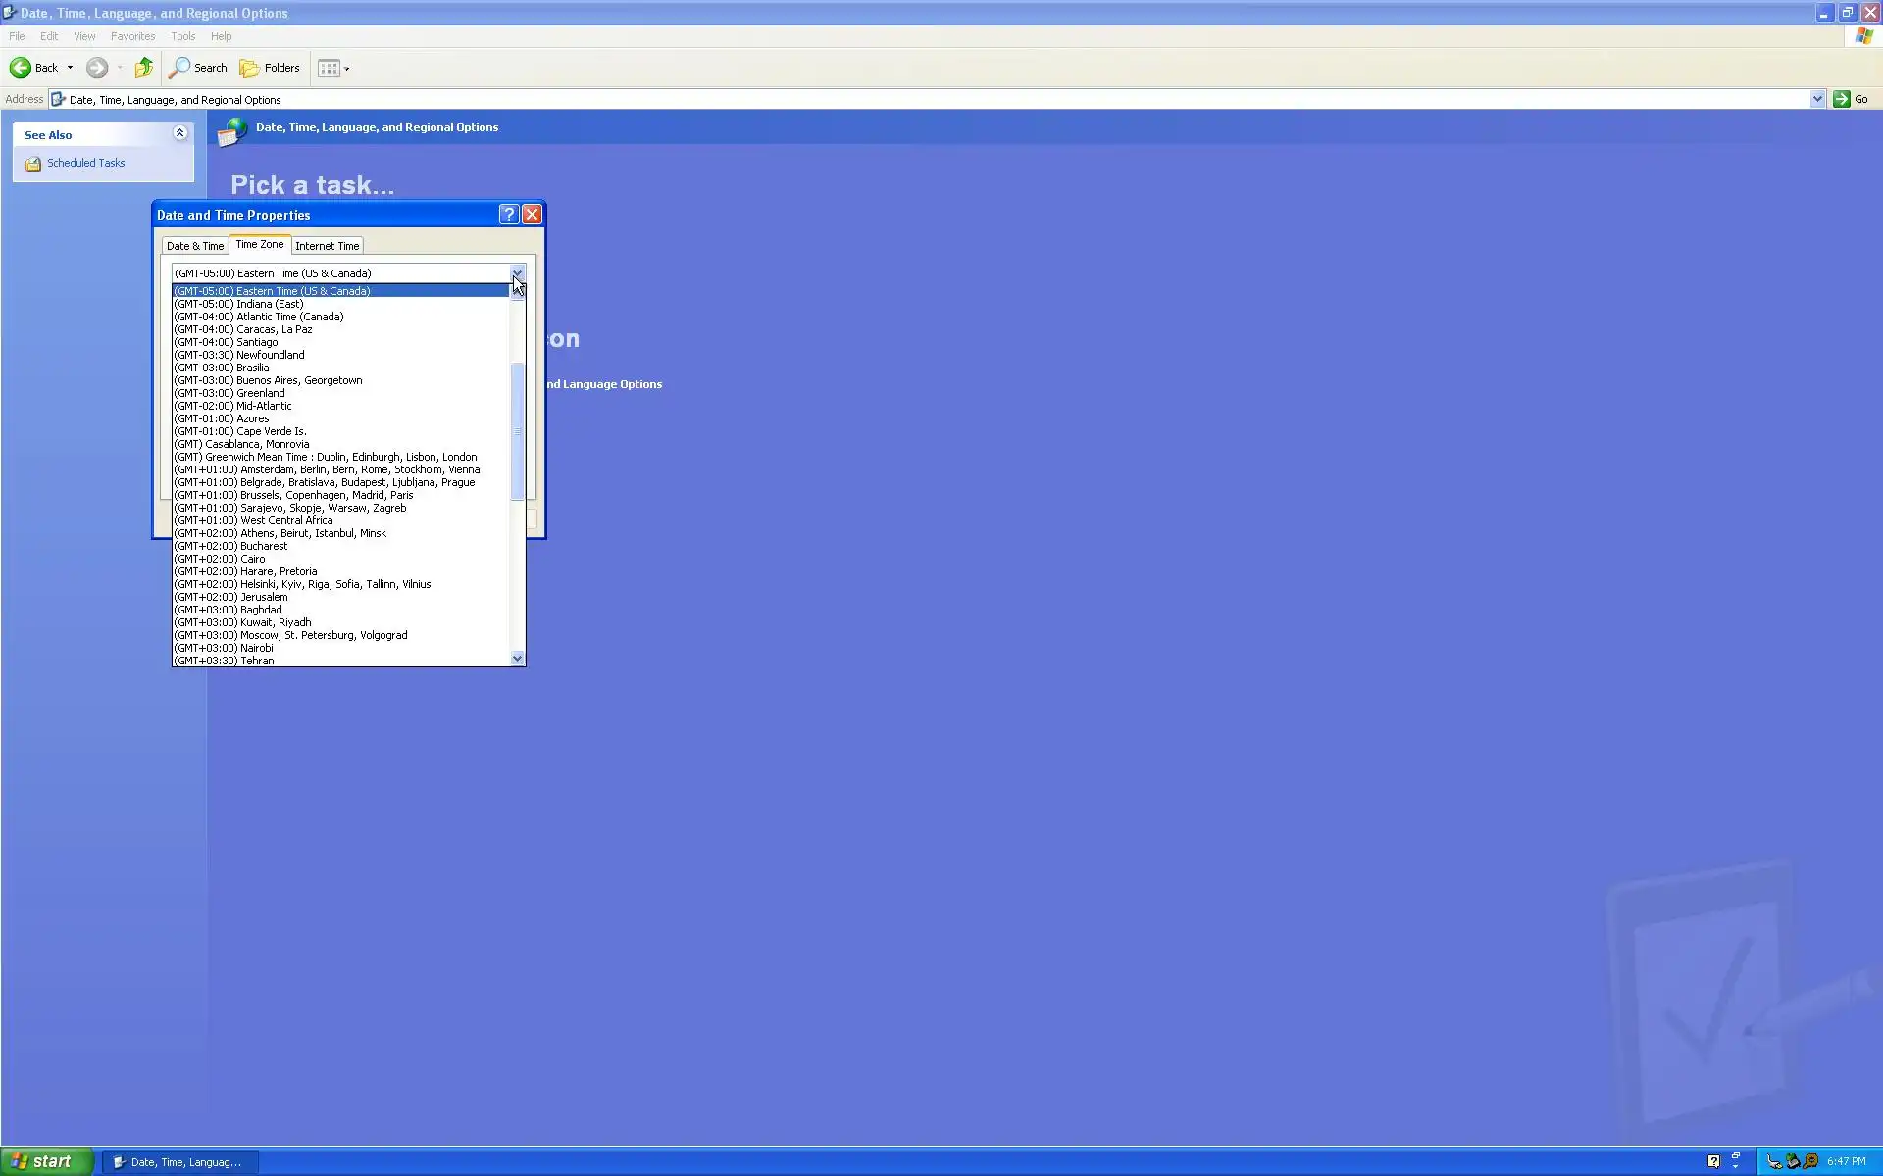This screenshot has width=1883, height=1176.
Task: Open Scheduled Tasks link
Action: pos(85,163)
